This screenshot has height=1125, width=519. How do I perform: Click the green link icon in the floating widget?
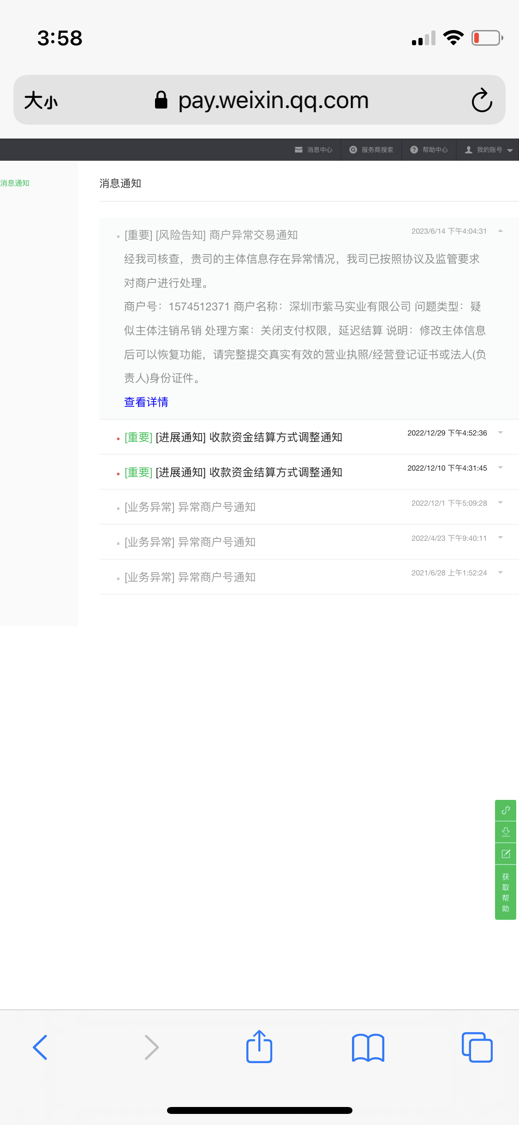point(506,810)
